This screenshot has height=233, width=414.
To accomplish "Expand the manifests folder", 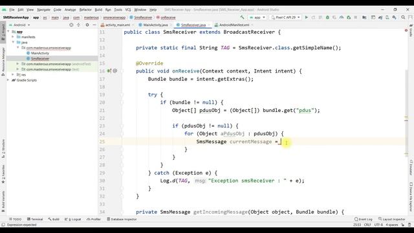I will [x=13, y=37].
